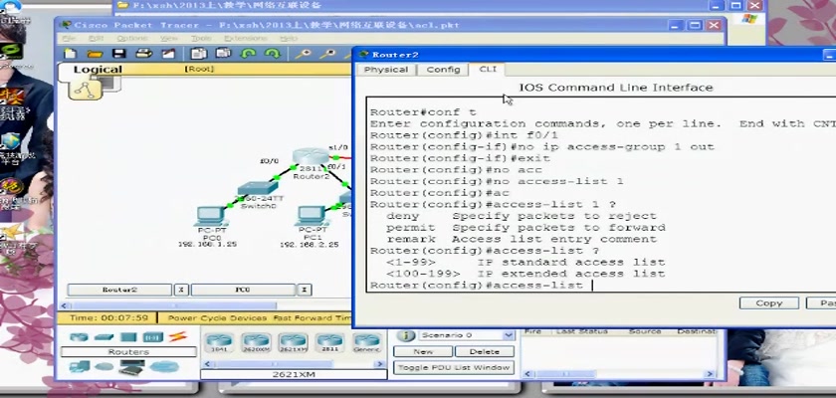This screenshot has width=836, height=398.
Task: Open the Help menu
Action: (x=289, y=39)
